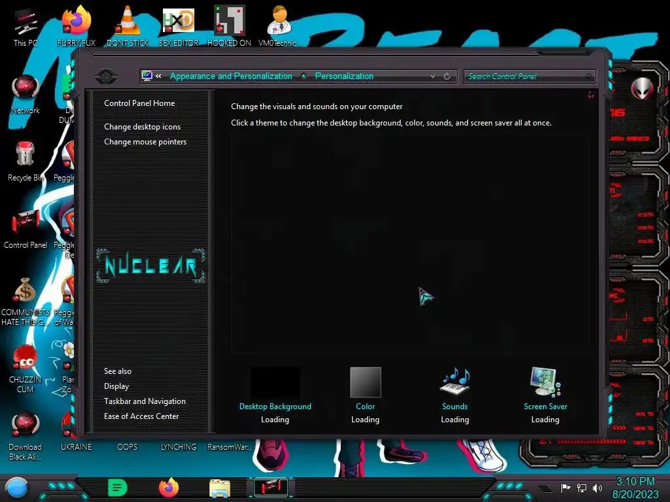Screen dimensions: 670x502
Task: Open Appearance and Personalization breadcrumb
Action: click(231, 76)
